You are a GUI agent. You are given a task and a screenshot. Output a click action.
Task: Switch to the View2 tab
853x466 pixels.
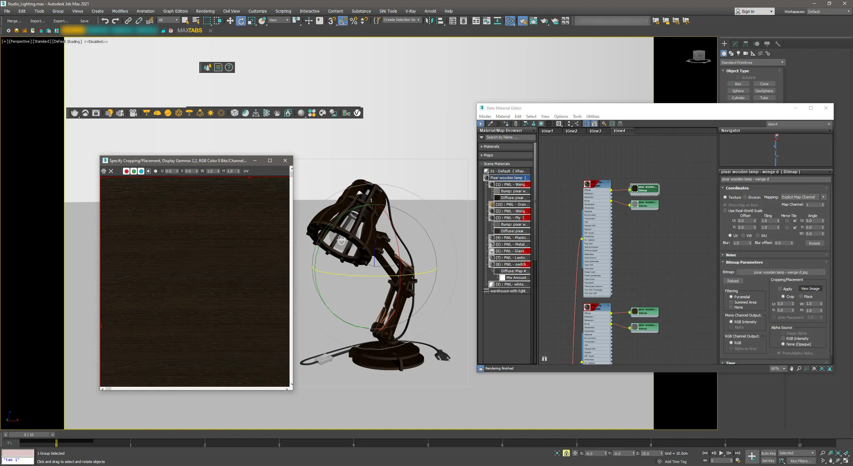571,131
